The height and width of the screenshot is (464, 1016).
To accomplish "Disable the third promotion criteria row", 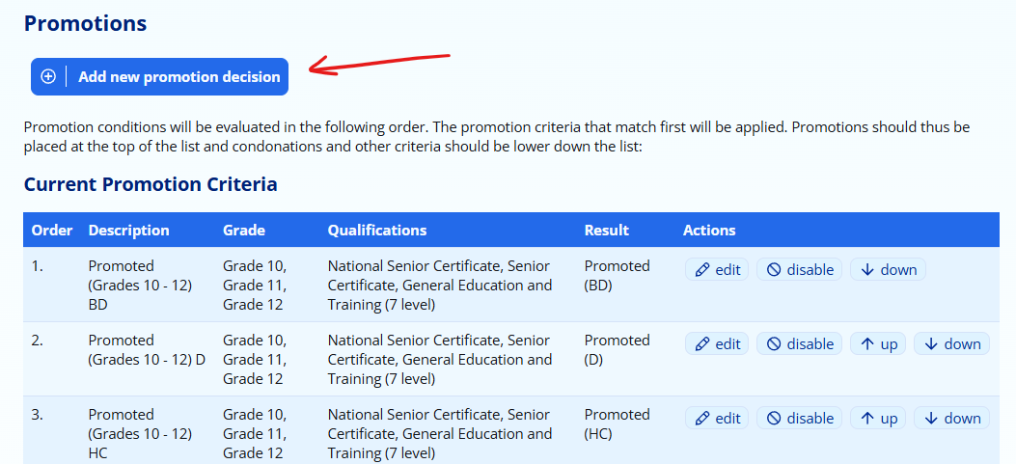I will tap(800, 419).
